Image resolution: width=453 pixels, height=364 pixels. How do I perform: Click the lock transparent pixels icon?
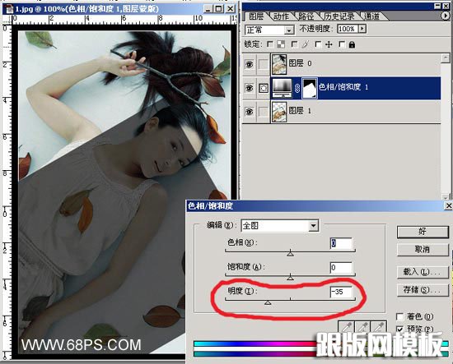(281, 44)
